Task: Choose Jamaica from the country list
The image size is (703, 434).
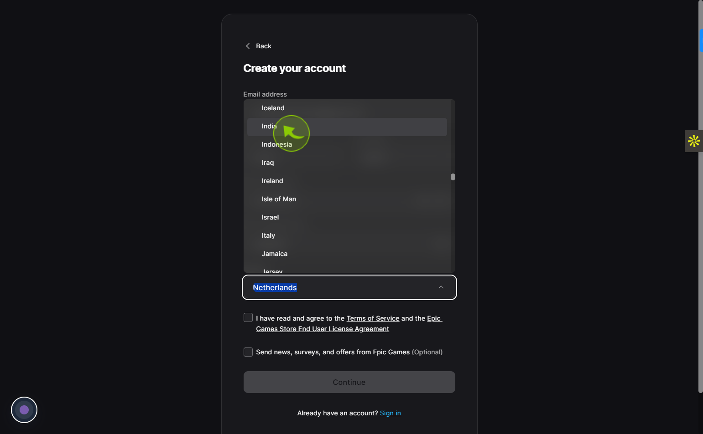Action: (347, 254)
